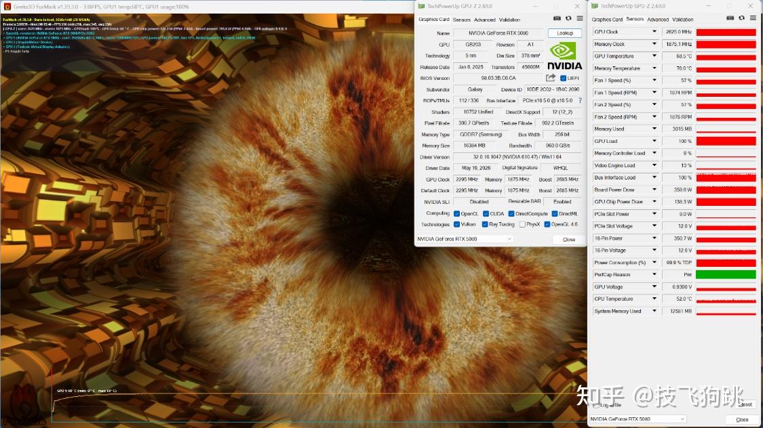Expand the GPU Load sensor dropdown arrow

tap(654, 141)
